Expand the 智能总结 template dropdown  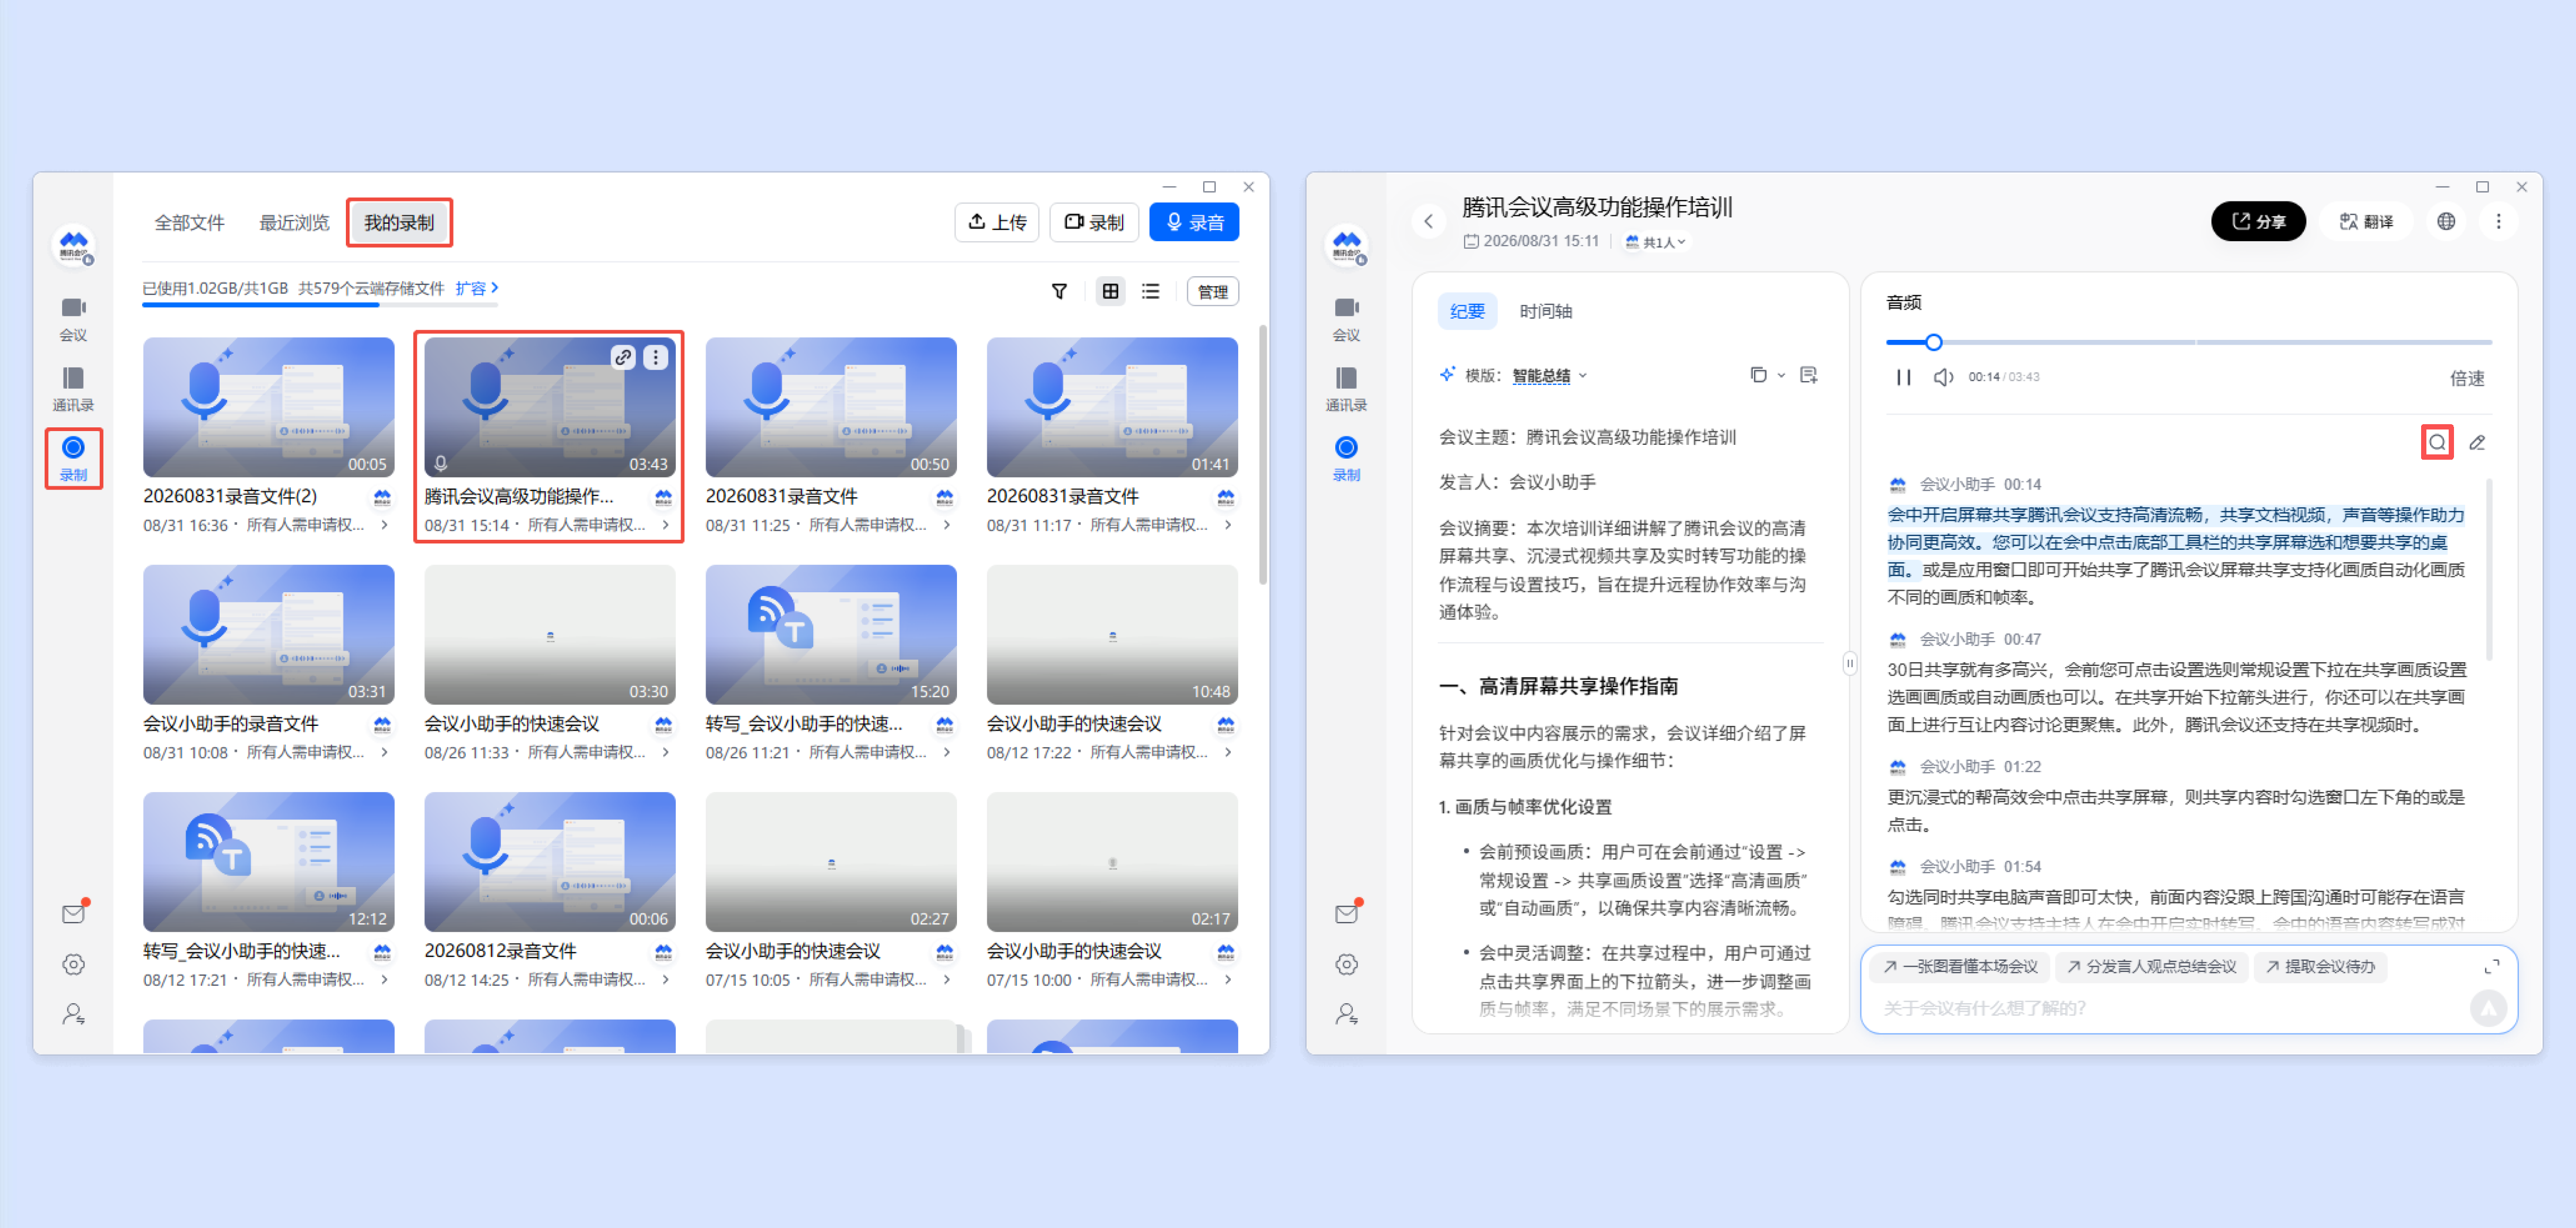1549,376
